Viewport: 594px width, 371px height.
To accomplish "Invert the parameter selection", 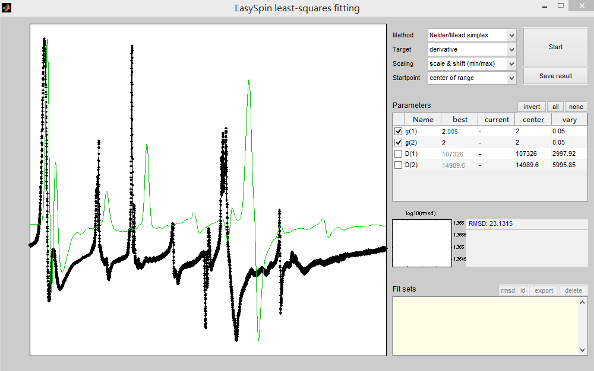I will coord(532,107).
